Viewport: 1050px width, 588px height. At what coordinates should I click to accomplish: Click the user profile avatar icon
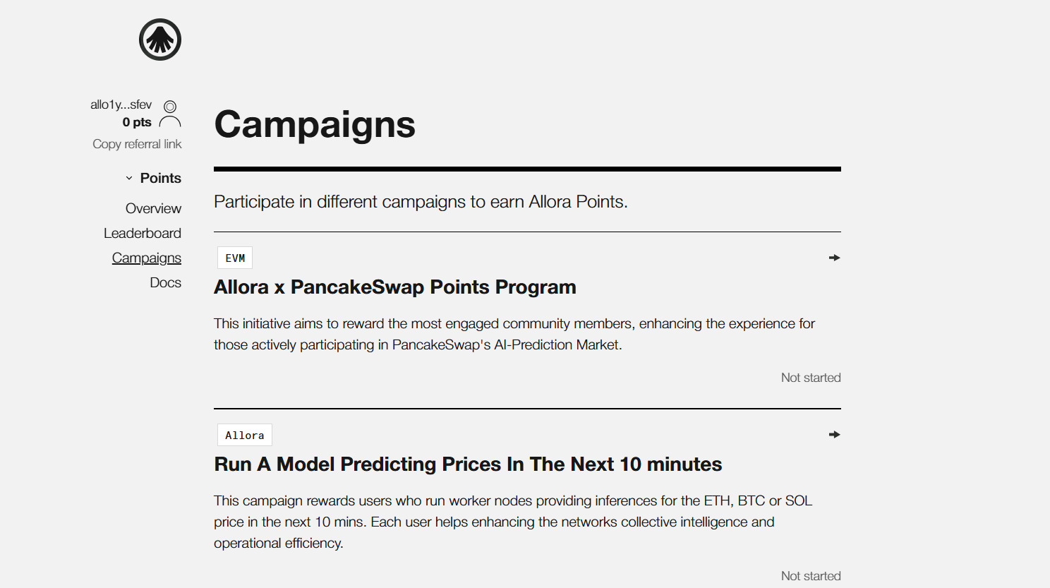point(170,114)
